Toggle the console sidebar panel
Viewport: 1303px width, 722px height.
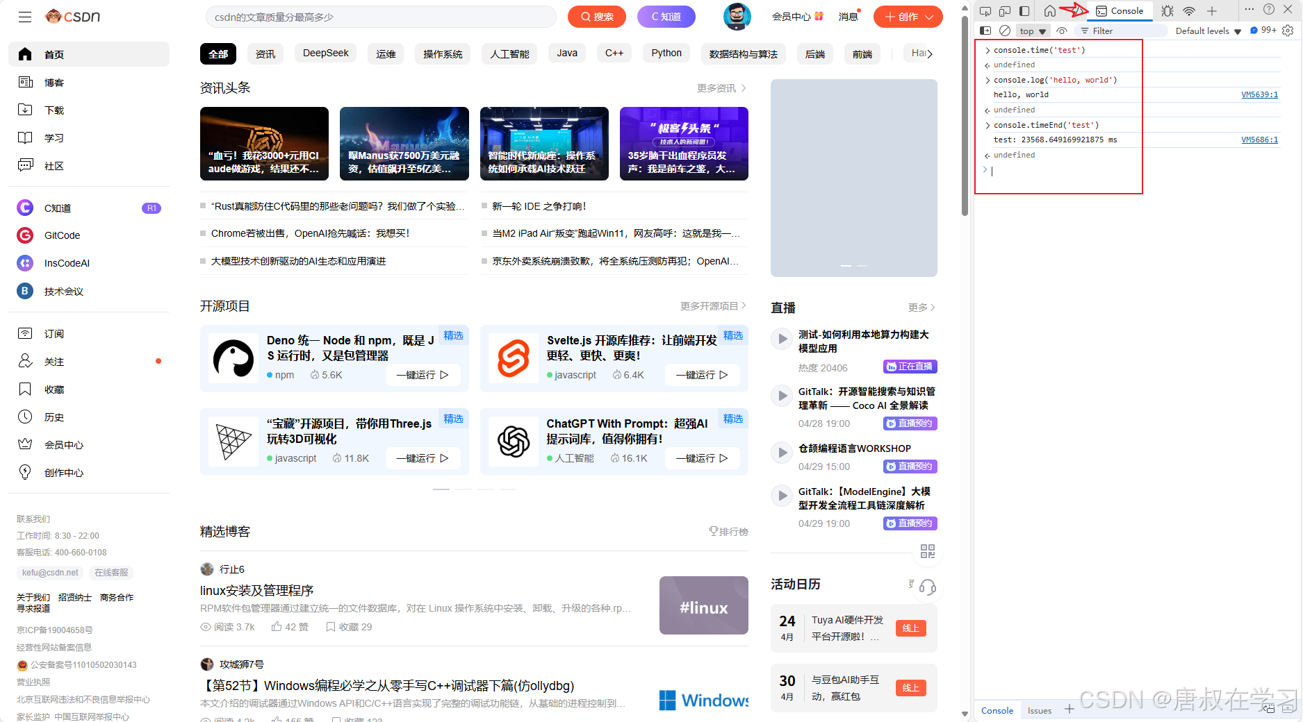tap(985, 31)
